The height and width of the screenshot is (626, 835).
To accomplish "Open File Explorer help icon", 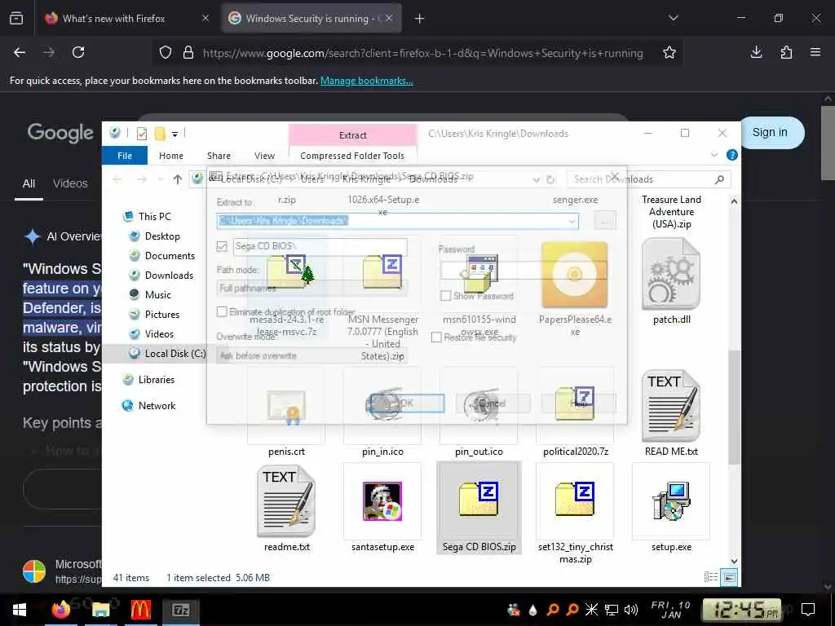I will (x=732, y=155).
